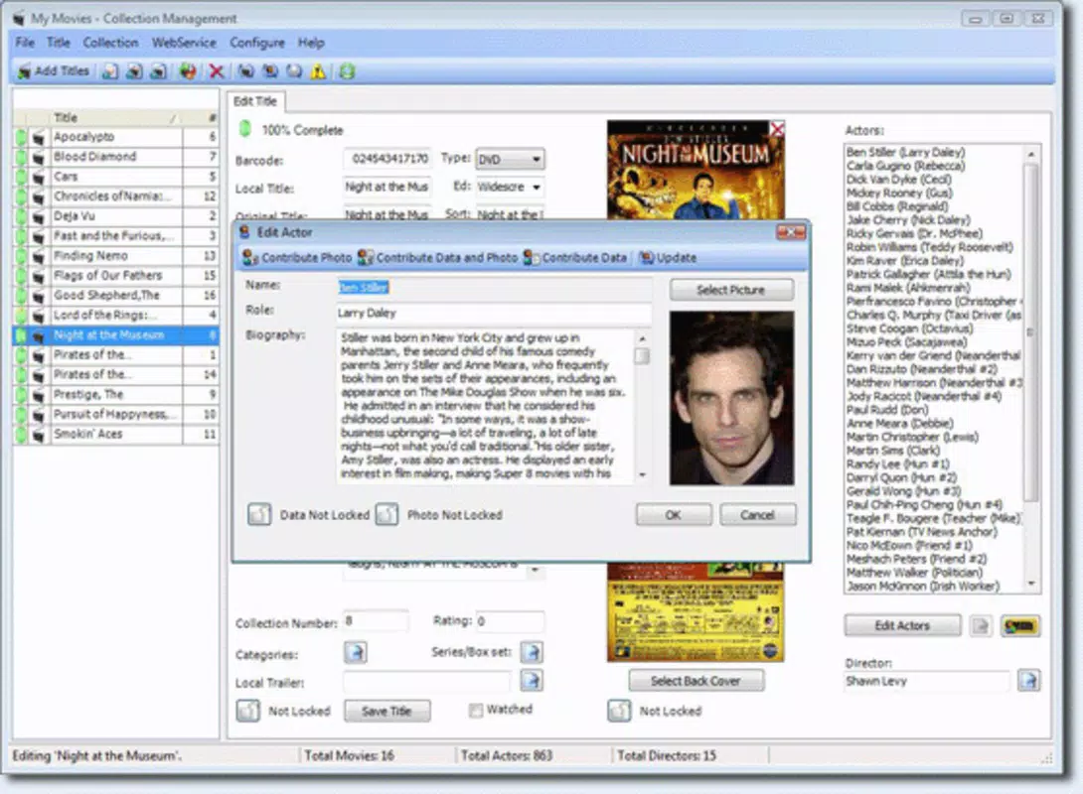Viewport: 1083px width, 794px height.
Task: Click the movie icon beside Deja Vu
Action: point(39,216)
